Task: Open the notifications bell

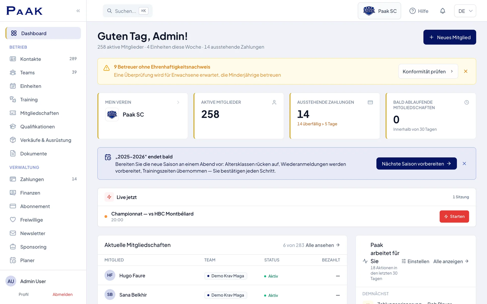Action: coord(443,11)
